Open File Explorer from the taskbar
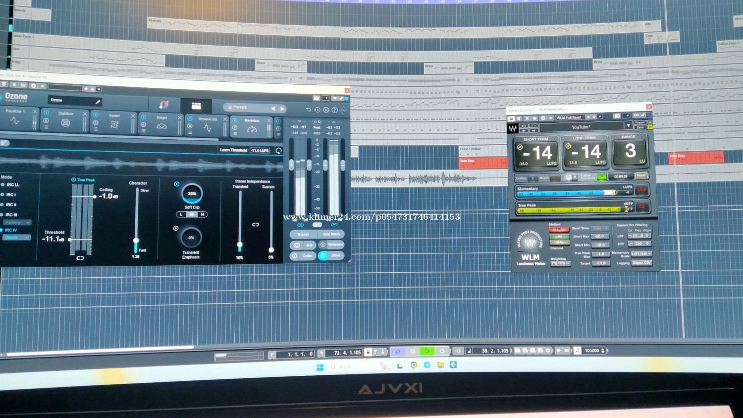This screenshot has width=743, height=418. tap(440, 365)
